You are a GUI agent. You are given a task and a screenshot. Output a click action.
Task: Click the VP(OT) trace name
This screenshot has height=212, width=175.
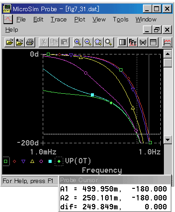point(78,161)
